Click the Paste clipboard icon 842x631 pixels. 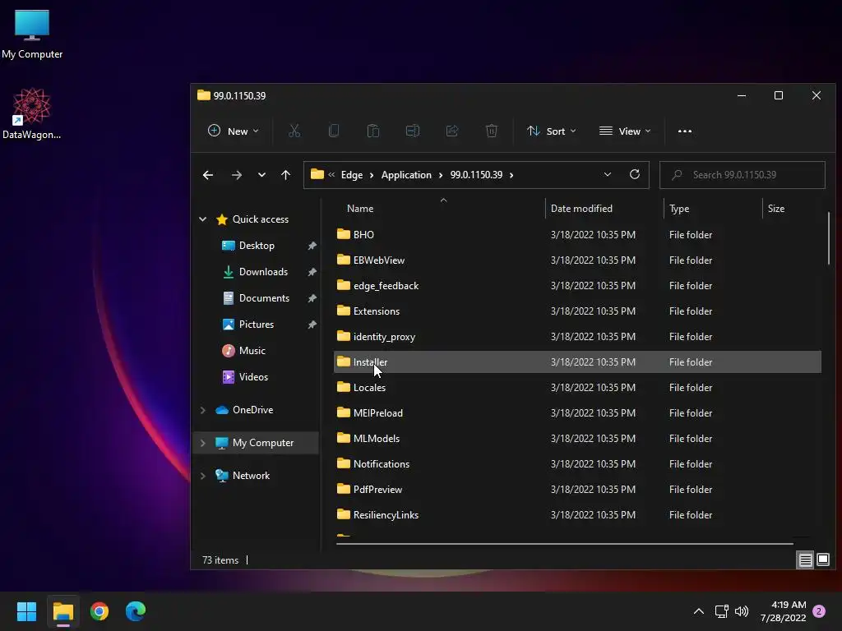pos(373,131)
